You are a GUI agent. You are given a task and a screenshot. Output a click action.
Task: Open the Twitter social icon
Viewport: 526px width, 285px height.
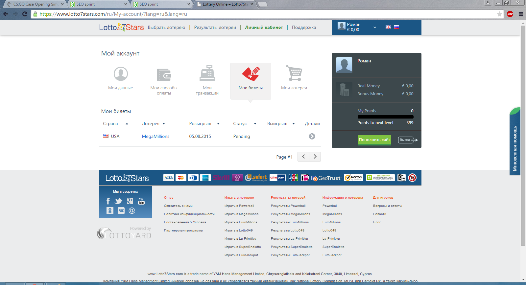click(118, 201)
